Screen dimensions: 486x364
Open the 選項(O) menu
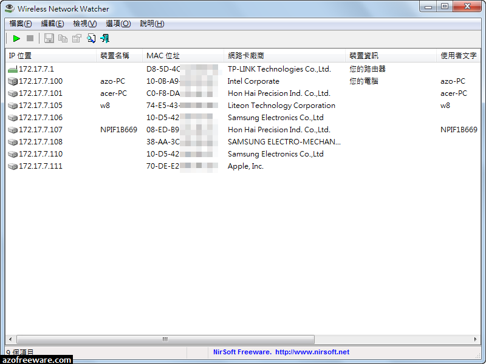click(118, 24)
